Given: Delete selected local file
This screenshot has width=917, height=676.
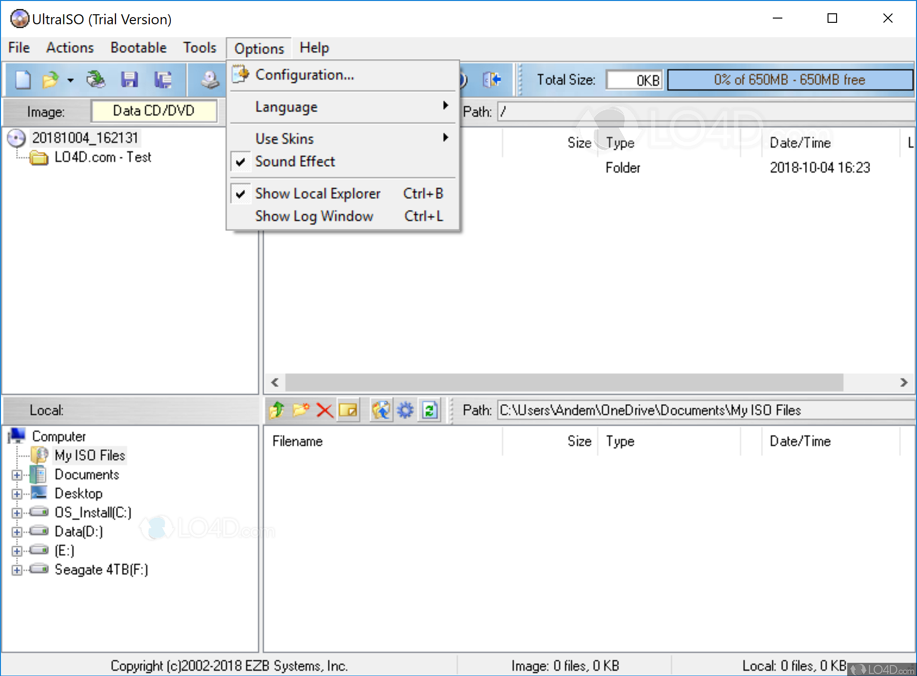Looking at the screenshot, I should 324,410.
